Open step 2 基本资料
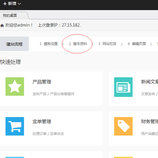Screen dimensions: 158x158 tap(78, 44)
